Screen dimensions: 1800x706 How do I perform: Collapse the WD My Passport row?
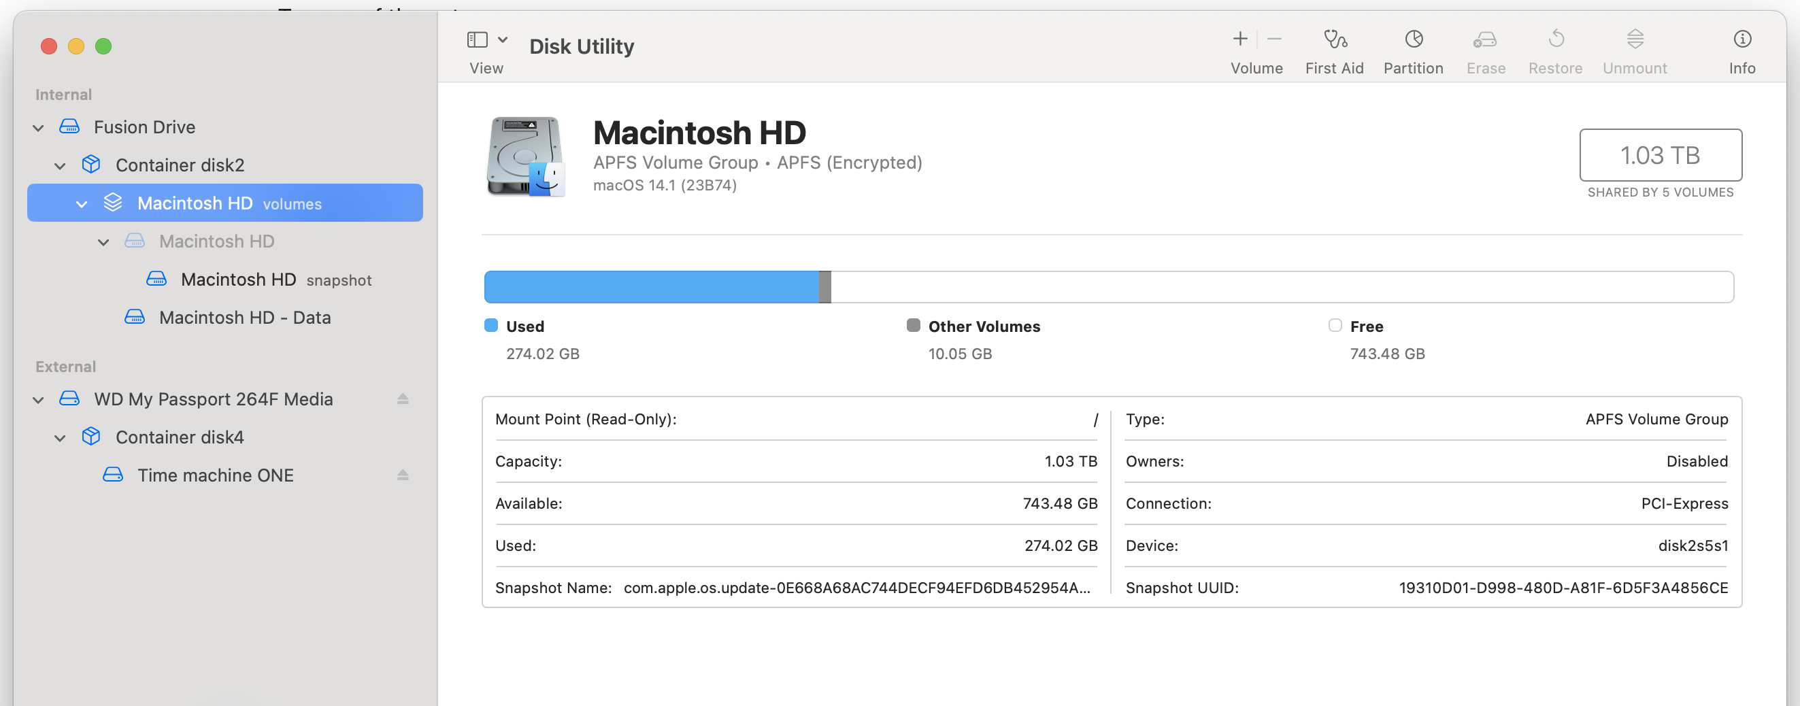pyautogui.click(x=38, y=400)
